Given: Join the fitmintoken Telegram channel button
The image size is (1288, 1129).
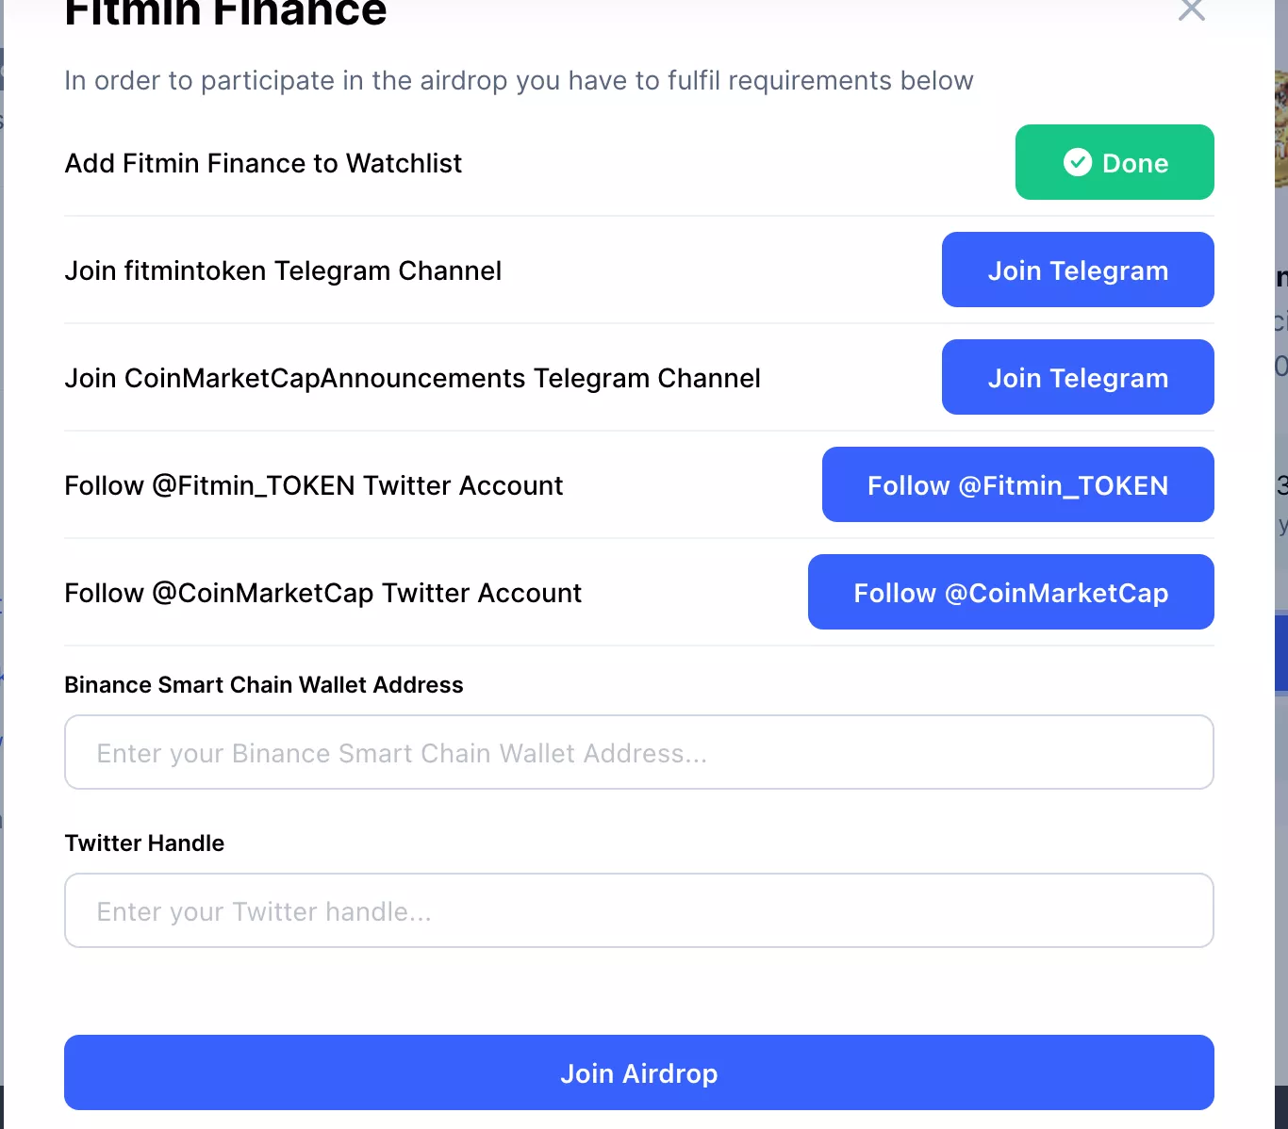Looking at the screenshot, I should [1077, 270].
